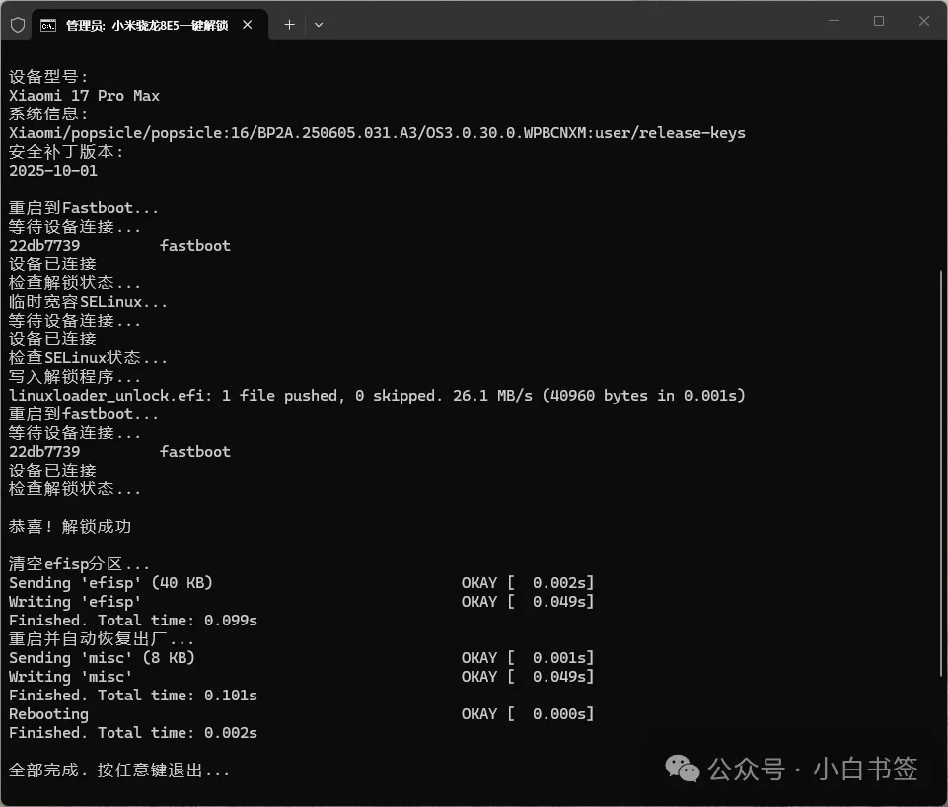This screenshot has height=807, width=948.
Task: Click the label 设备型号:
Action: coord(48,77)
